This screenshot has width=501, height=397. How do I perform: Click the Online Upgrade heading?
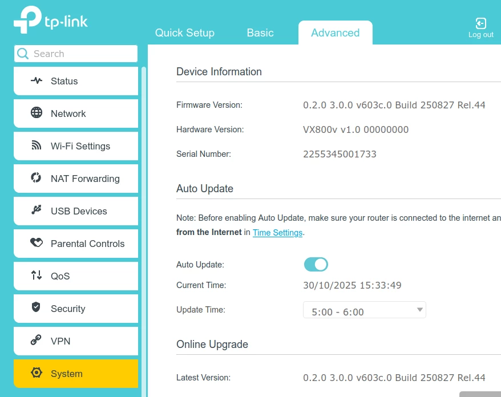(x=212, y=345)
